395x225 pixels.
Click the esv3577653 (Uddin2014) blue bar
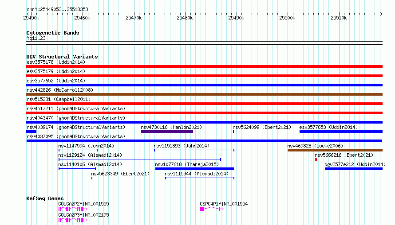(341, 132)
